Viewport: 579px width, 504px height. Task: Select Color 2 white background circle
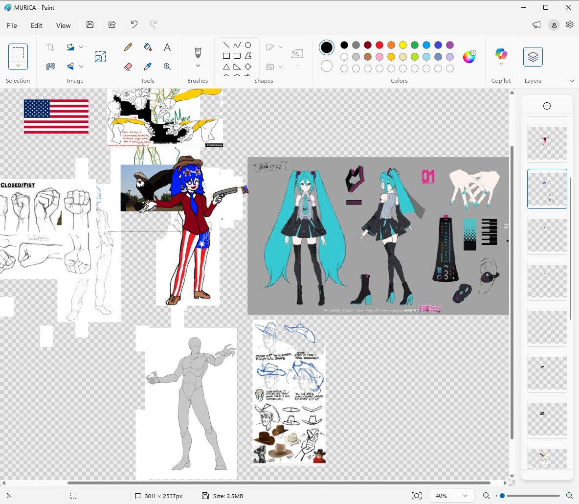(x=327, y=67)
